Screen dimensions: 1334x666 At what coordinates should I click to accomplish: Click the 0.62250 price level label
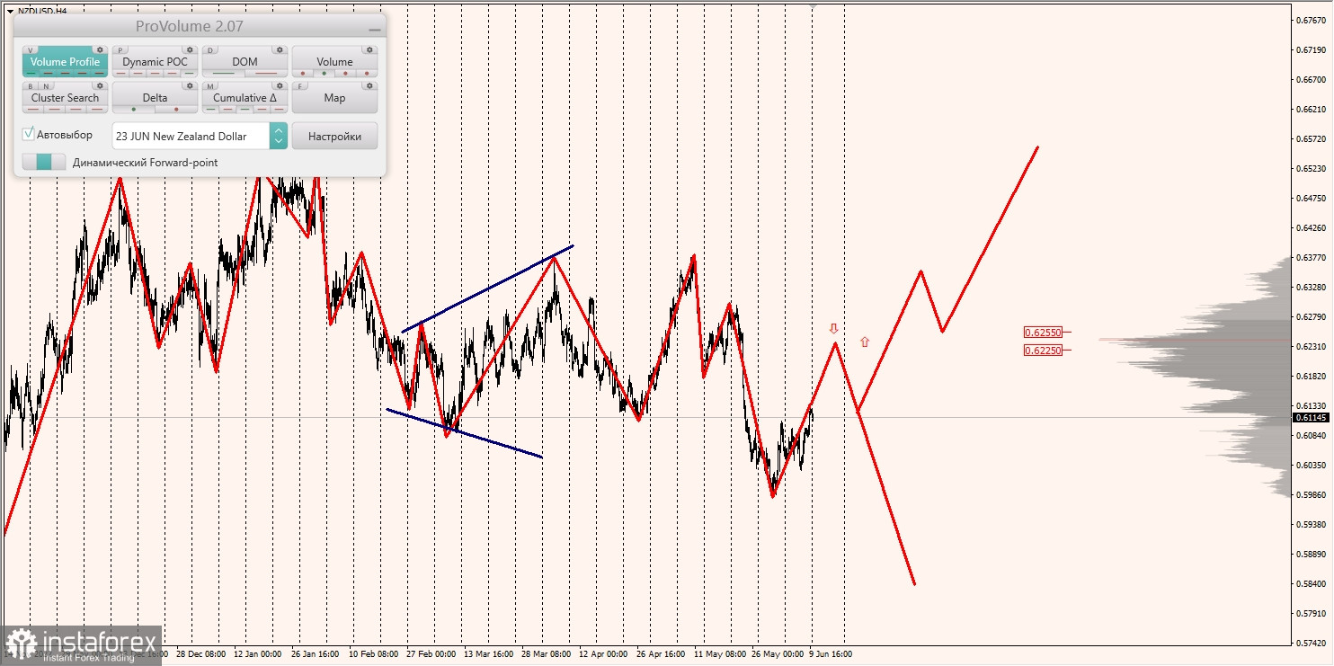(1042, 350)
